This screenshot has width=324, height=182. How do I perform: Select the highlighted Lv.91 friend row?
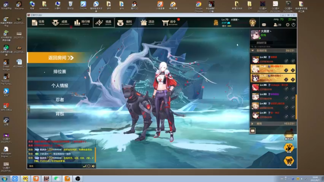[273, 69]
